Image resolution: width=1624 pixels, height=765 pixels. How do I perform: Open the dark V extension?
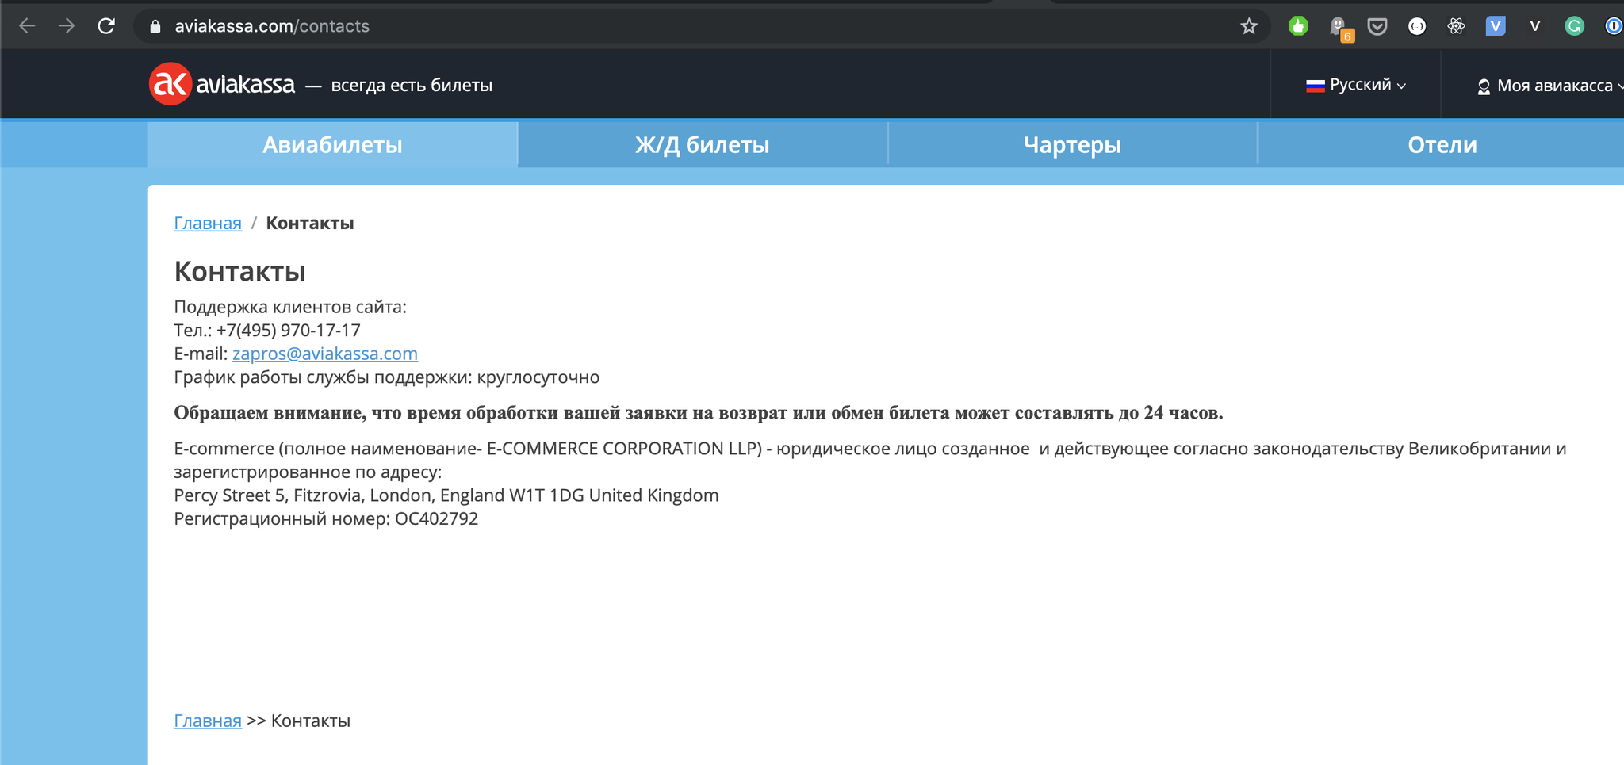[x=1535, y=26]
